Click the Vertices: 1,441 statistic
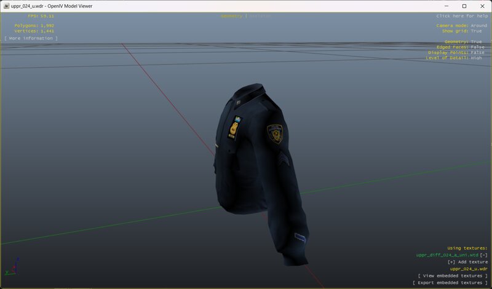This screenshot has width=492, height=289. (x=34, y=31)
